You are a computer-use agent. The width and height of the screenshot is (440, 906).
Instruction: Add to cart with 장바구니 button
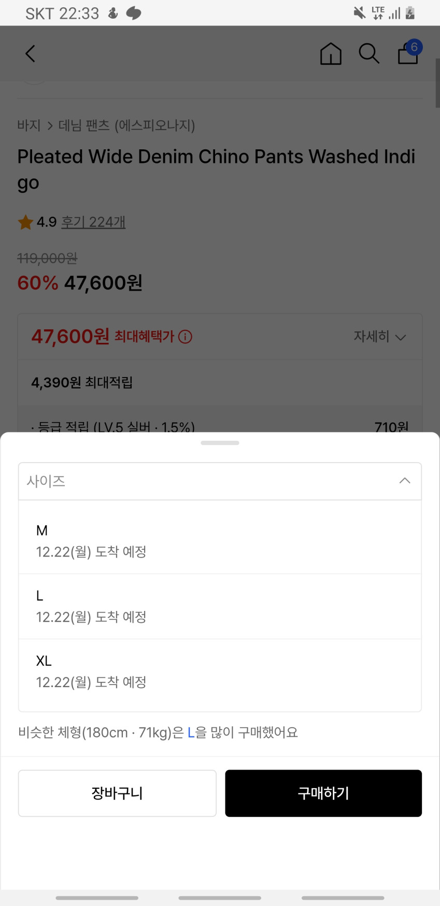pyautogui.click(x=117, y=793)
